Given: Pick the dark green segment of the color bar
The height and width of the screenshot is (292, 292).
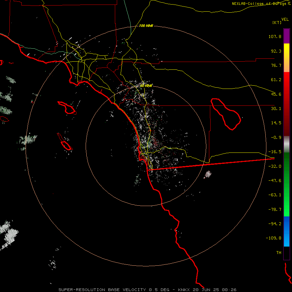Looking at the screenshot, I should click(286, 168).
